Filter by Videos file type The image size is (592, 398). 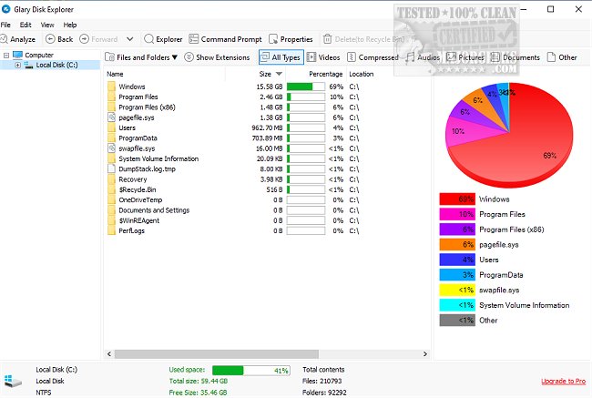tap(323, 57)
